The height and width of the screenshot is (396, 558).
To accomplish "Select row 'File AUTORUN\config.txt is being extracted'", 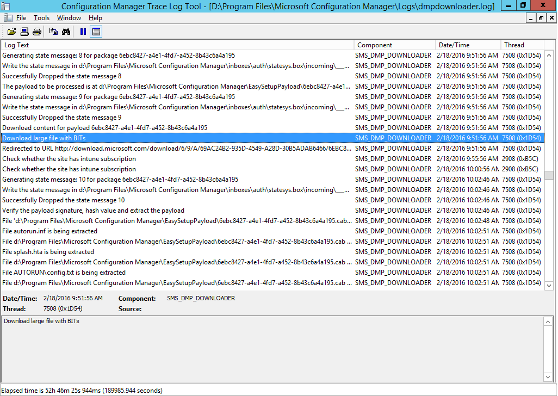I will click(272, 273).
